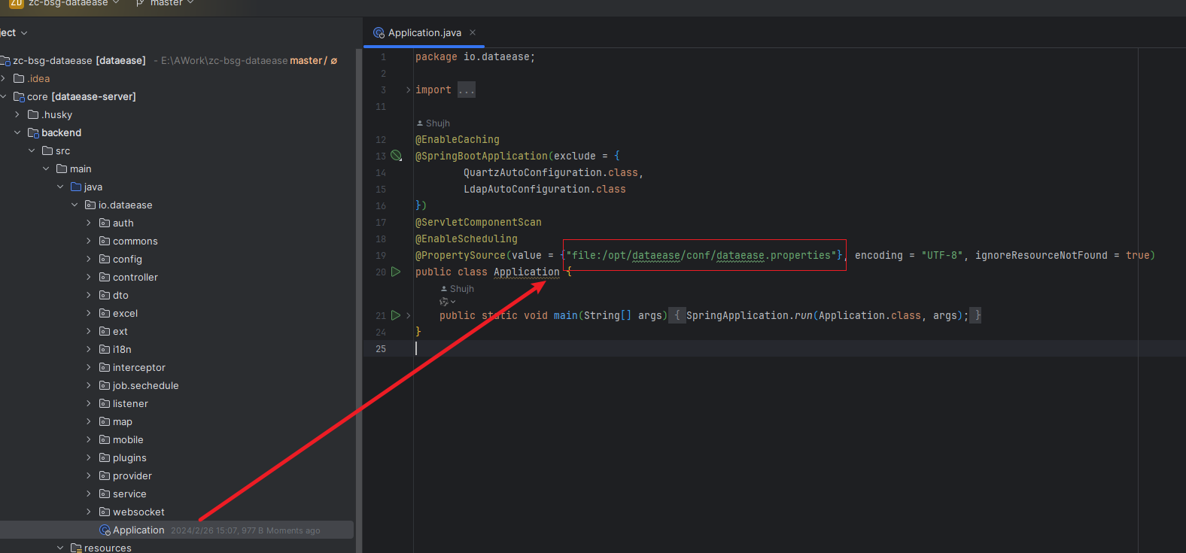Select the websocket package

(138, 512)
